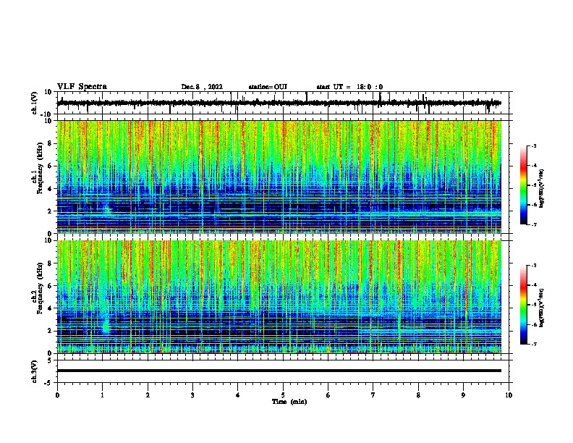Click time axis tick label "0"
Image resolution: width=573 pixels, height=443 pixels.
pos(57,395)
